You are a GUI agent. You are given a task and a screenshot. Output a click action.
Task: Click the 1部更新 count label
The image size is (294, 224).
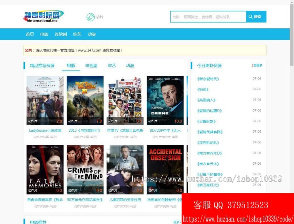[257, 65]
